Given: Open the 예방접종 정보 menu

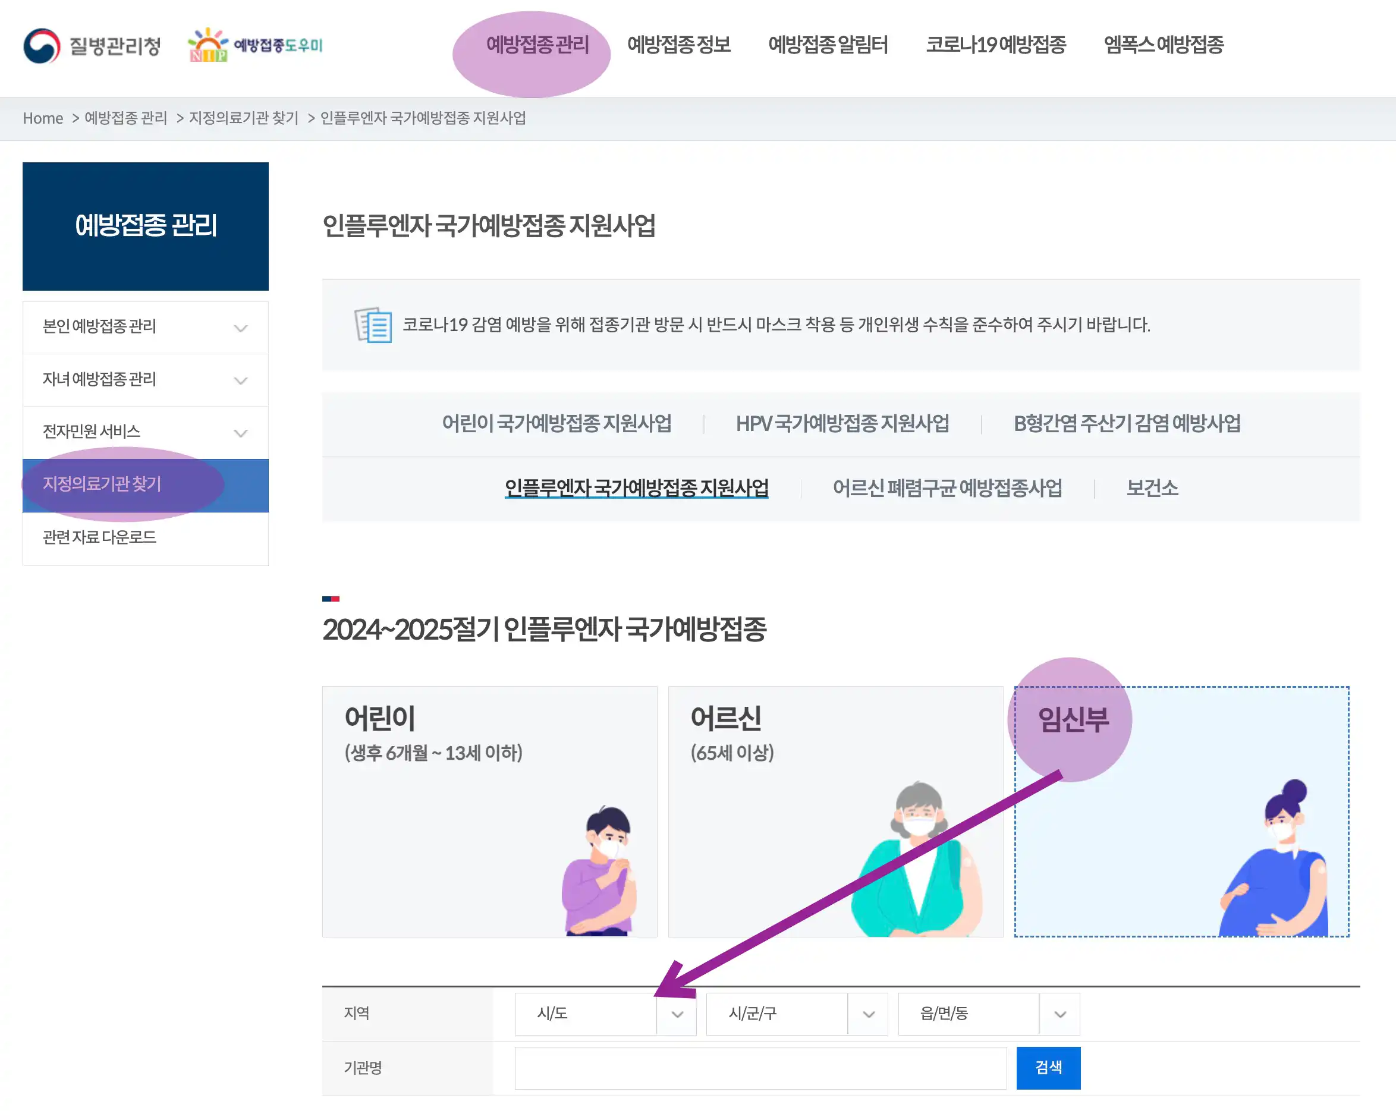Looking at the screenshot, I should click(678, 45).
